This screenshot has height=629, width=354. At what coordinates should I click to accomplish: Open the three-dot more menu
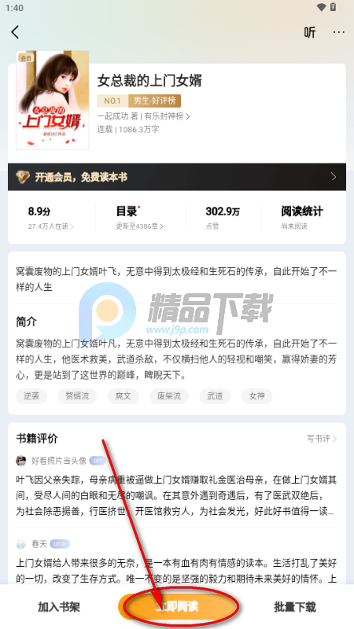click(x=339, y=32)
